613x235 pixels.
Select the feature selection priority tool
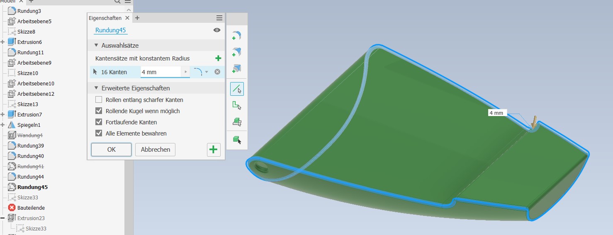[237, 122]
